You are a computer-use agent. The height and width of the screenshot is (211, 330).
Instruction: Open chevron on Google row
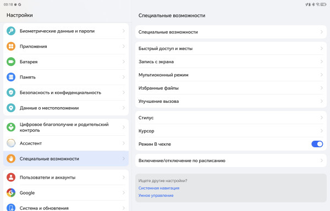124,193
